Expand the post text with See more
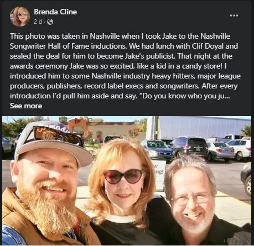 pos(26,106)
